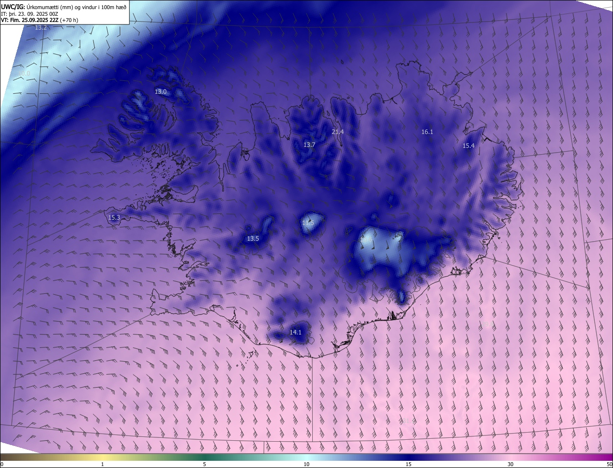Click the 13.0 value over the Westfjords
613x468 pixels.
pos(160,91)
